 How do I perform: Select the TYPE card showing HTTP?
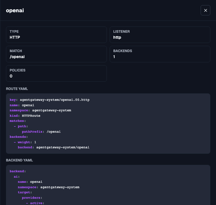click(x=56, y=35)
